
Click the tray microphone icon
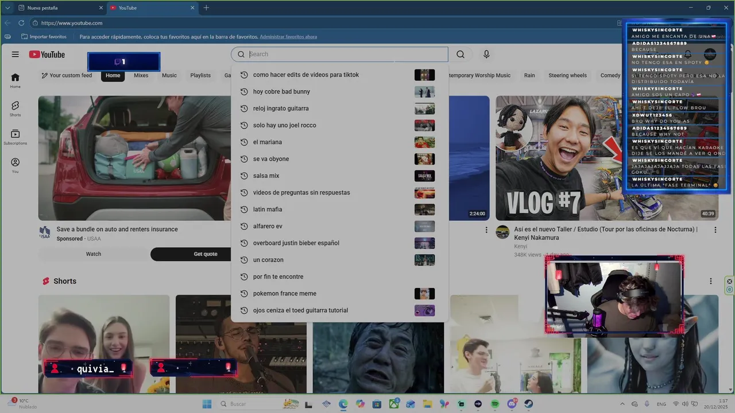[x=647, y=404]
